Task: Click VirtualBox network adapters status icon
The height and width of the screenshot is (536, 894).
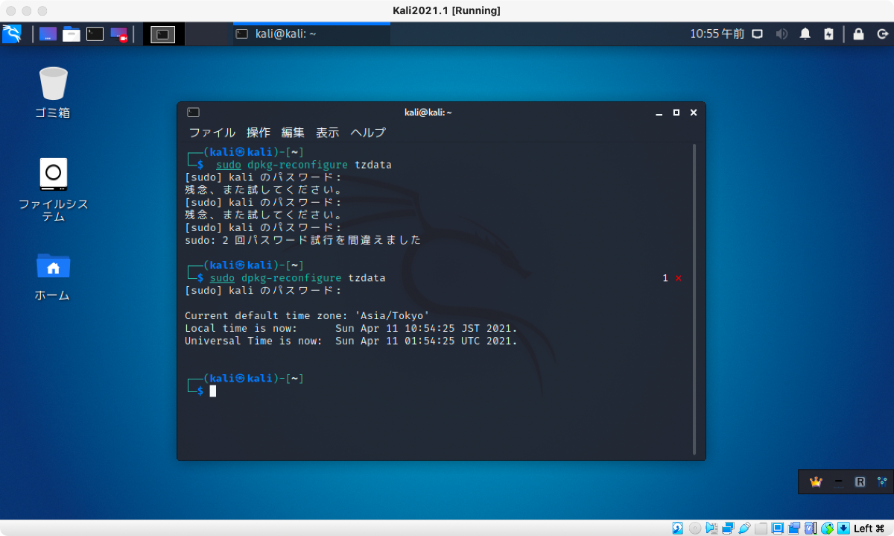Action: [x=728, y=528]
